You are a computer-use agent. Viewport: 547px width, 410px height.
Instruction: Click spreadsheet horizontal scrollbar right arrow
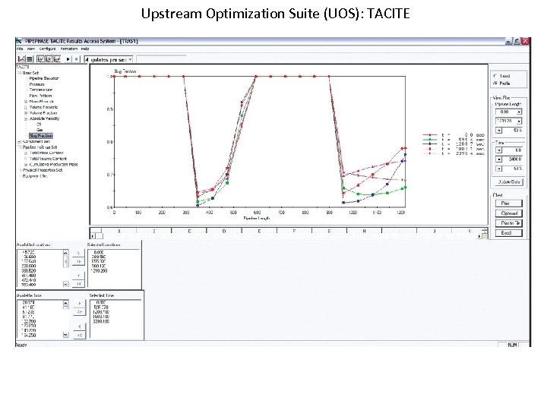pyautogui.click(x=479, y=236)
